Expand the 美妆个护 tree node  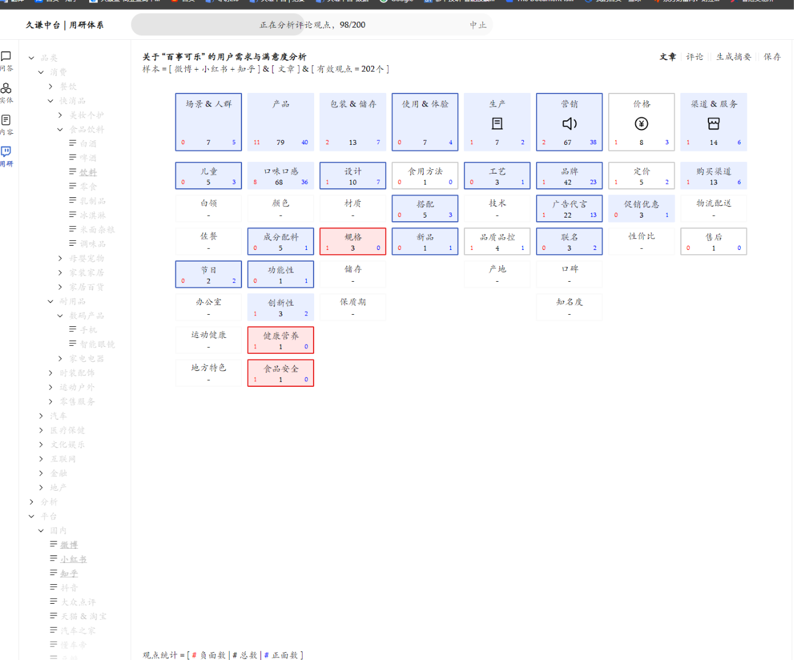pos(60,115)
